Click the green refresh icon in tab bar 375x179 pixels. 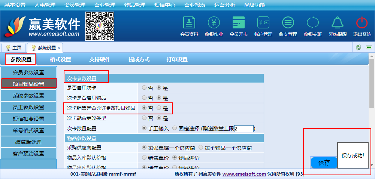pos(359,47)
